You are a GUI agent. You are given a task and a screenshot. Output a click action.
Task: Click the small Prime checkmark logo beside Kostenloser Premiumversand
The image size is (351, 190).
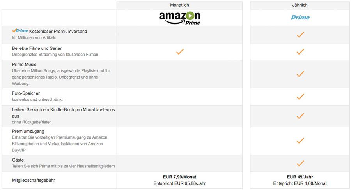click(x=20, y=31)
